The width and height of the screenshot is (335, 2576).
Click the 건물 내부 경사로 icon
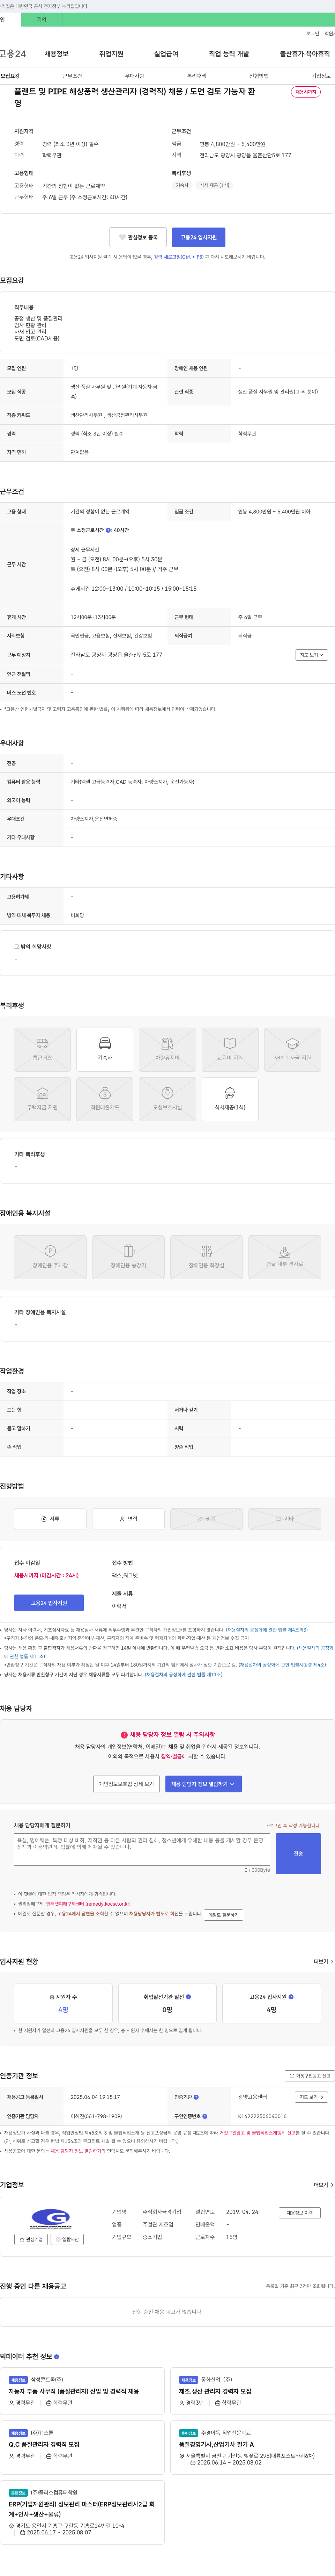[x=284, y=1257]
